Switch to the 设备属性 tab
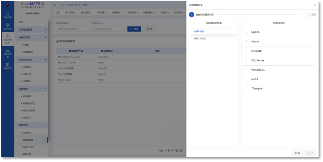Screen dimensions: 323x162 tap(116, 13)
